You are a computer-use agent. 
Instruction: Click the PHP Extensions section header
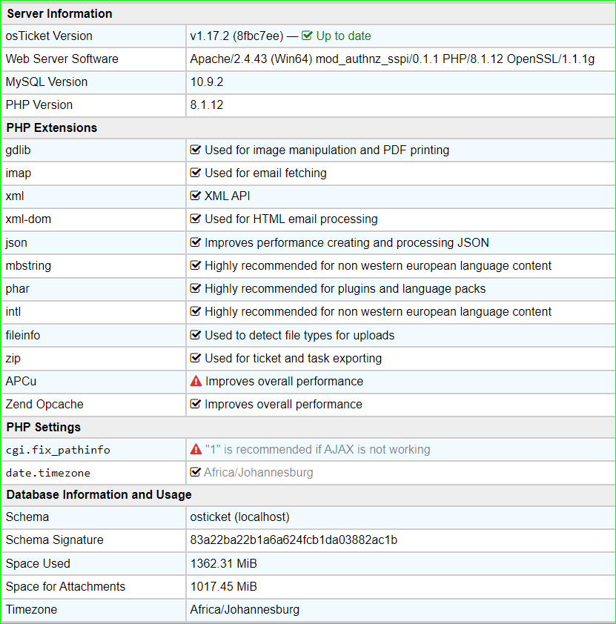[x=52, y=127]
